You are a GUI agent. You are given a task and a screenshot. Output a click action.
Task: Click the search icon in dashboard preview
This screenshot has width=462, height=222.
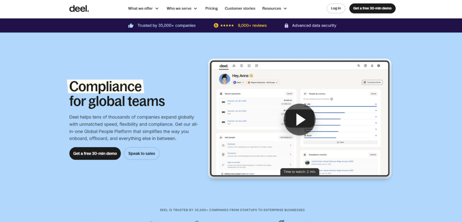tap(359, 66)
